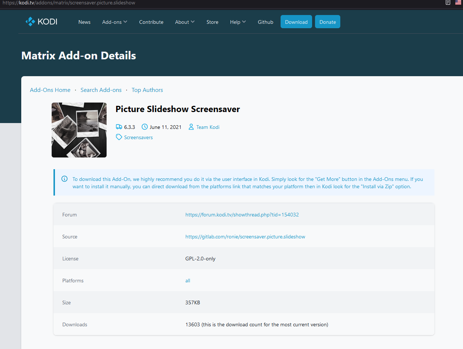Click the version truck icon beside 6.3.3

(x=119, y=127)
